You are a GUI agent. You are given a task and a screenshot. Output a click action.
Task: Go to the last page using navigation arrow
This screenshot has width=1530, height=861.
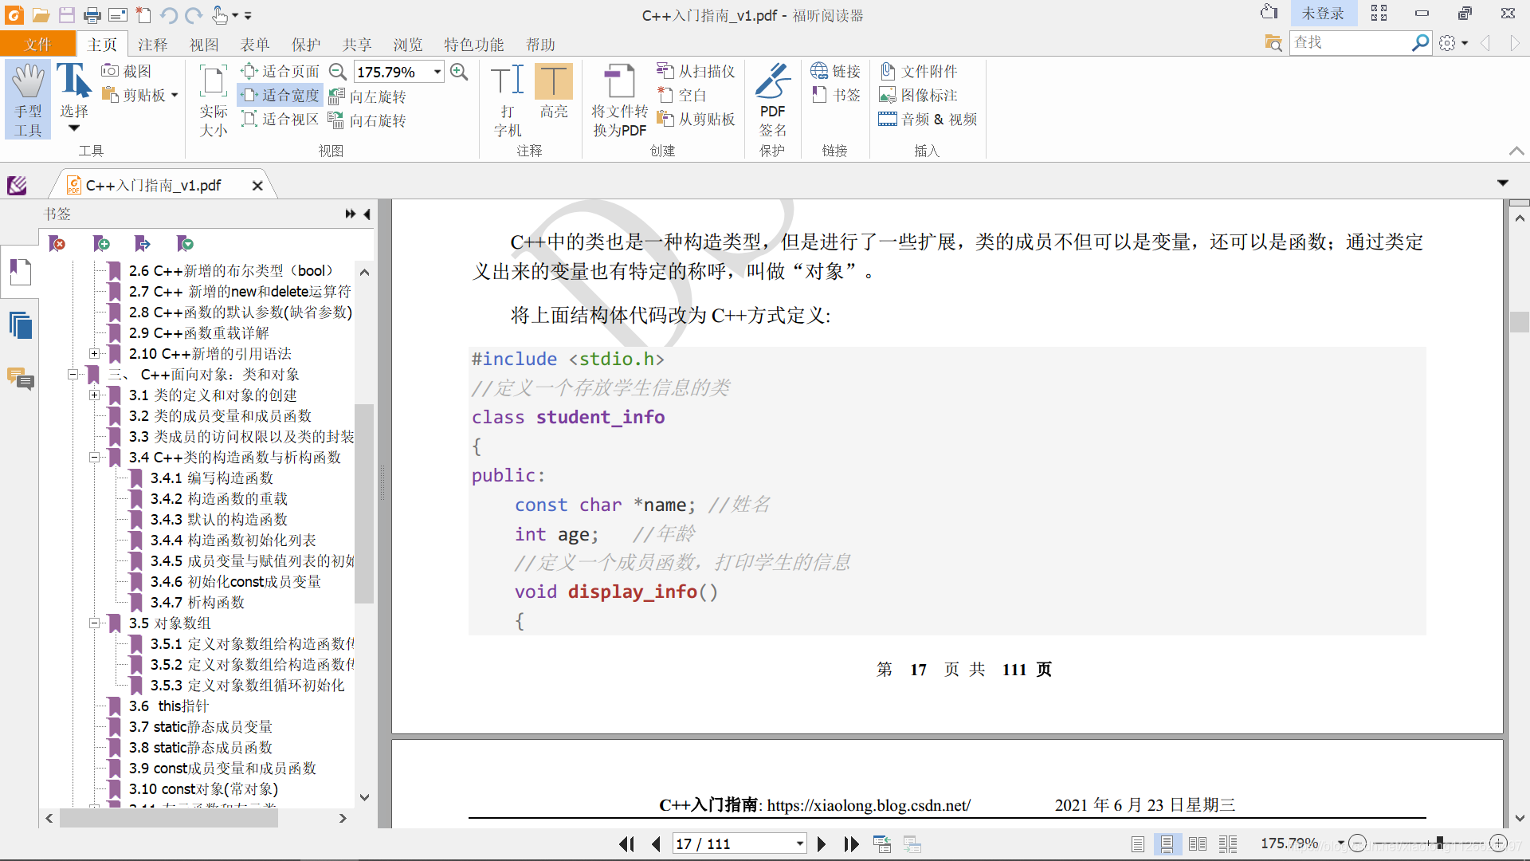(851, 844)
